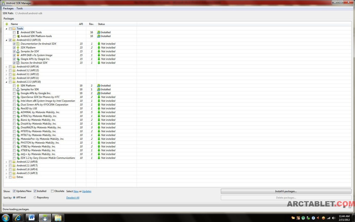Open the Packages menu
This screenshot has height=222, width=355.
coord(8,8)
